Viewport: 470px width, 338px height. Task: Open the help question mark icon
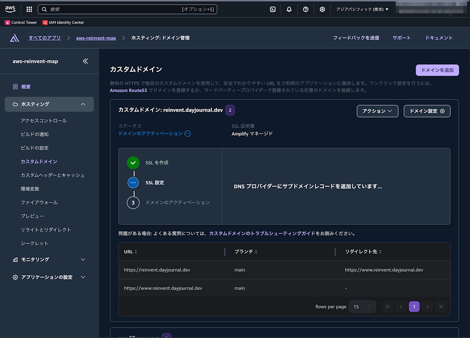pos(305,9)
